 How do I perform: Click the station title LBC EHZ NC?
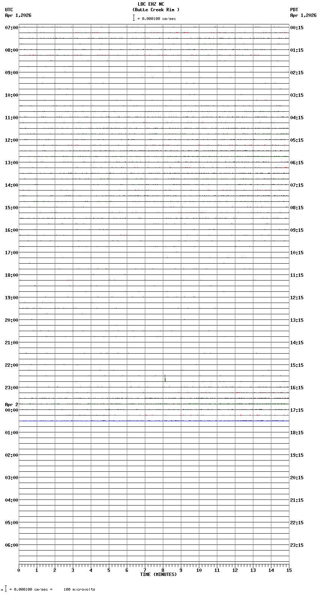[151, 4]
